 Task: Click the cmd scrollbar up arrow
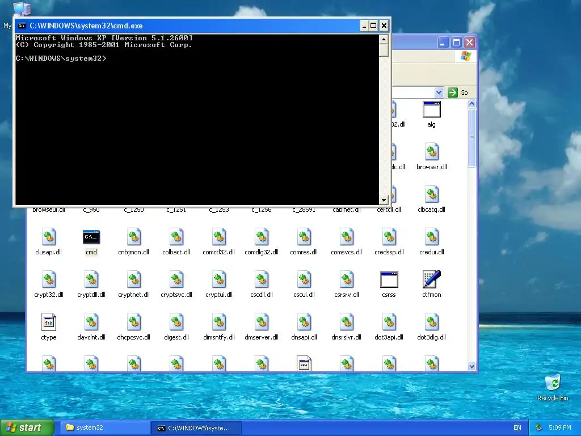(x=384, y=39)
